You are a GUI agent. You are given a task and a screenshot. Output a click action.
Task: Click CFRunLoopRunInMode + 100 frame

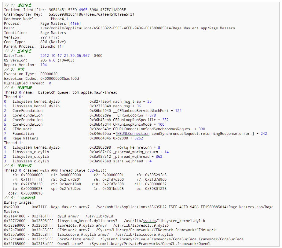tap(139, 124)
